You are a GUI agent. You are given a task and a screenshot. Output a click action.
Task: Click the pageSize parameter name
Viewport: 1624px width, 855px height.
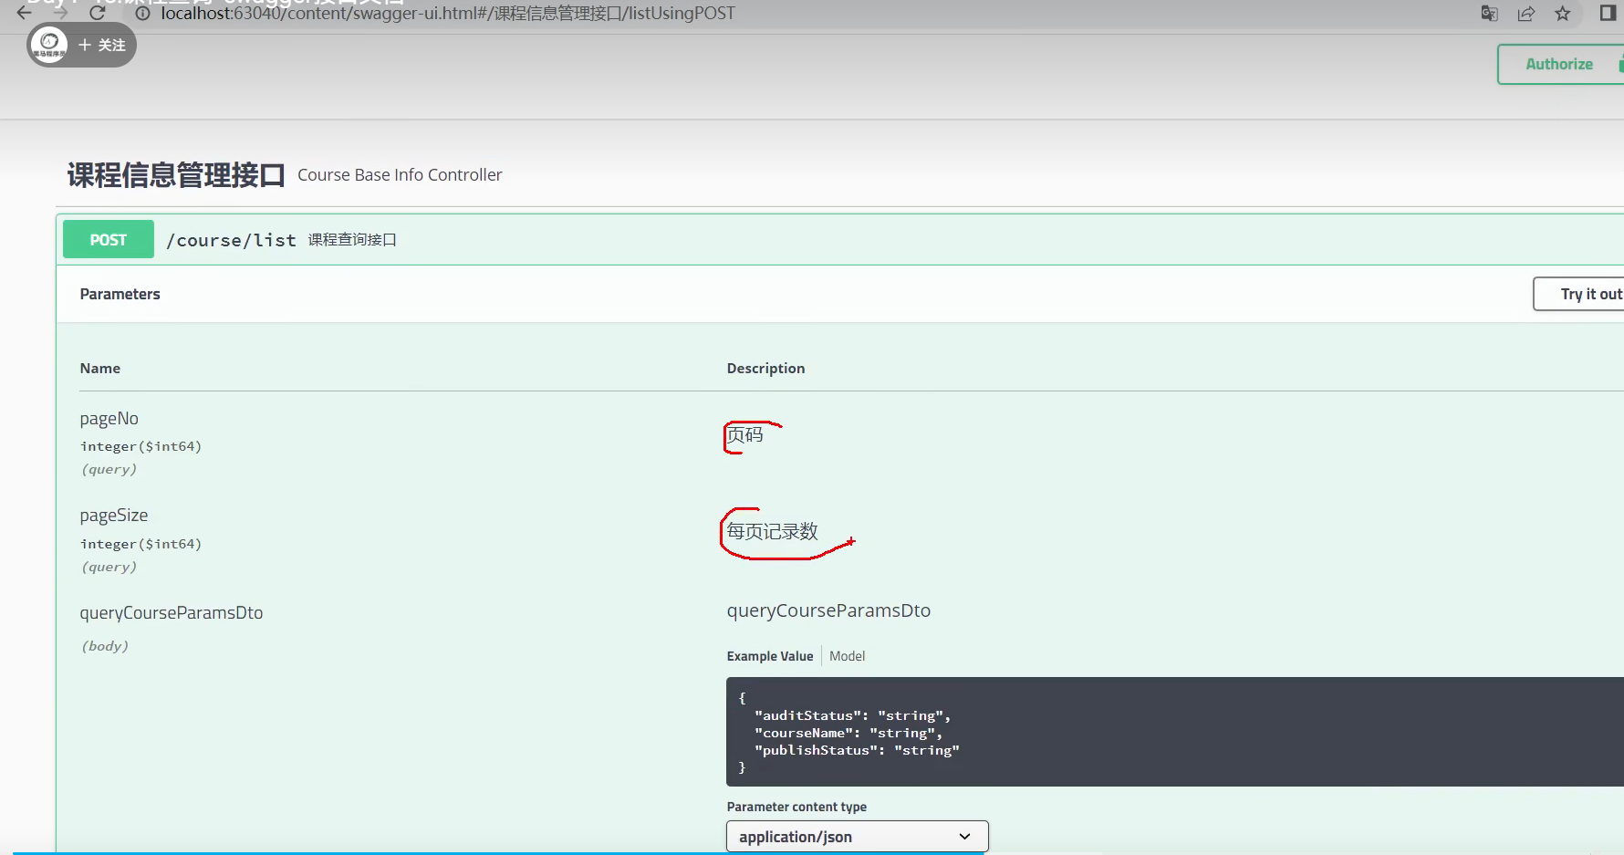[114, 516]
